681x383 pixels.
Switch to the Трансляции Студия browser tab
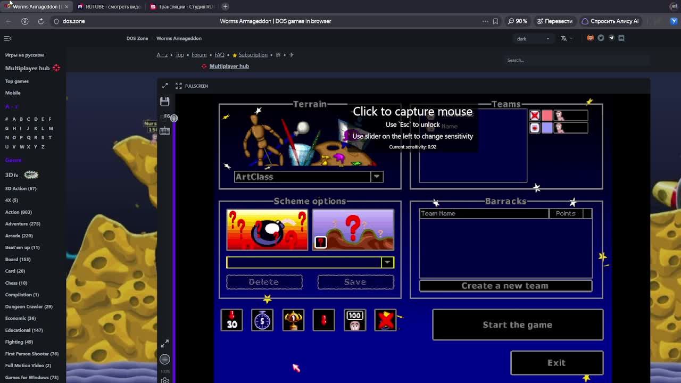point(182,6)
